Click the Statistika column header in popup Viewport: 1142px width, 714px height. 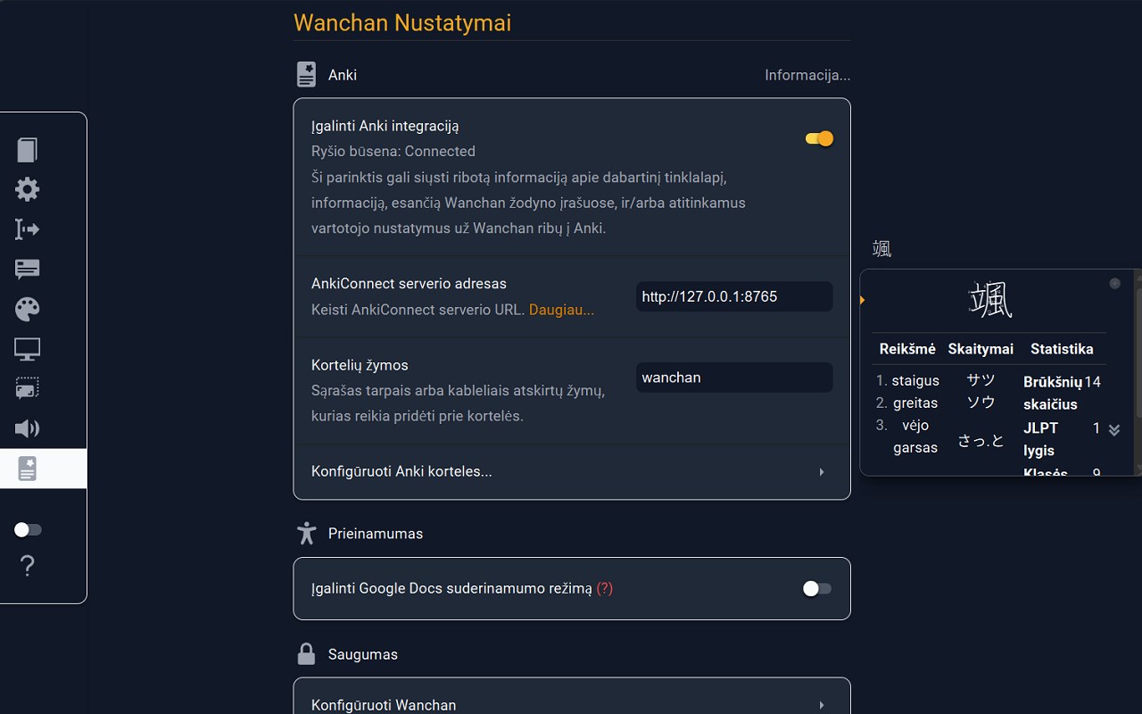[1062, 349]
